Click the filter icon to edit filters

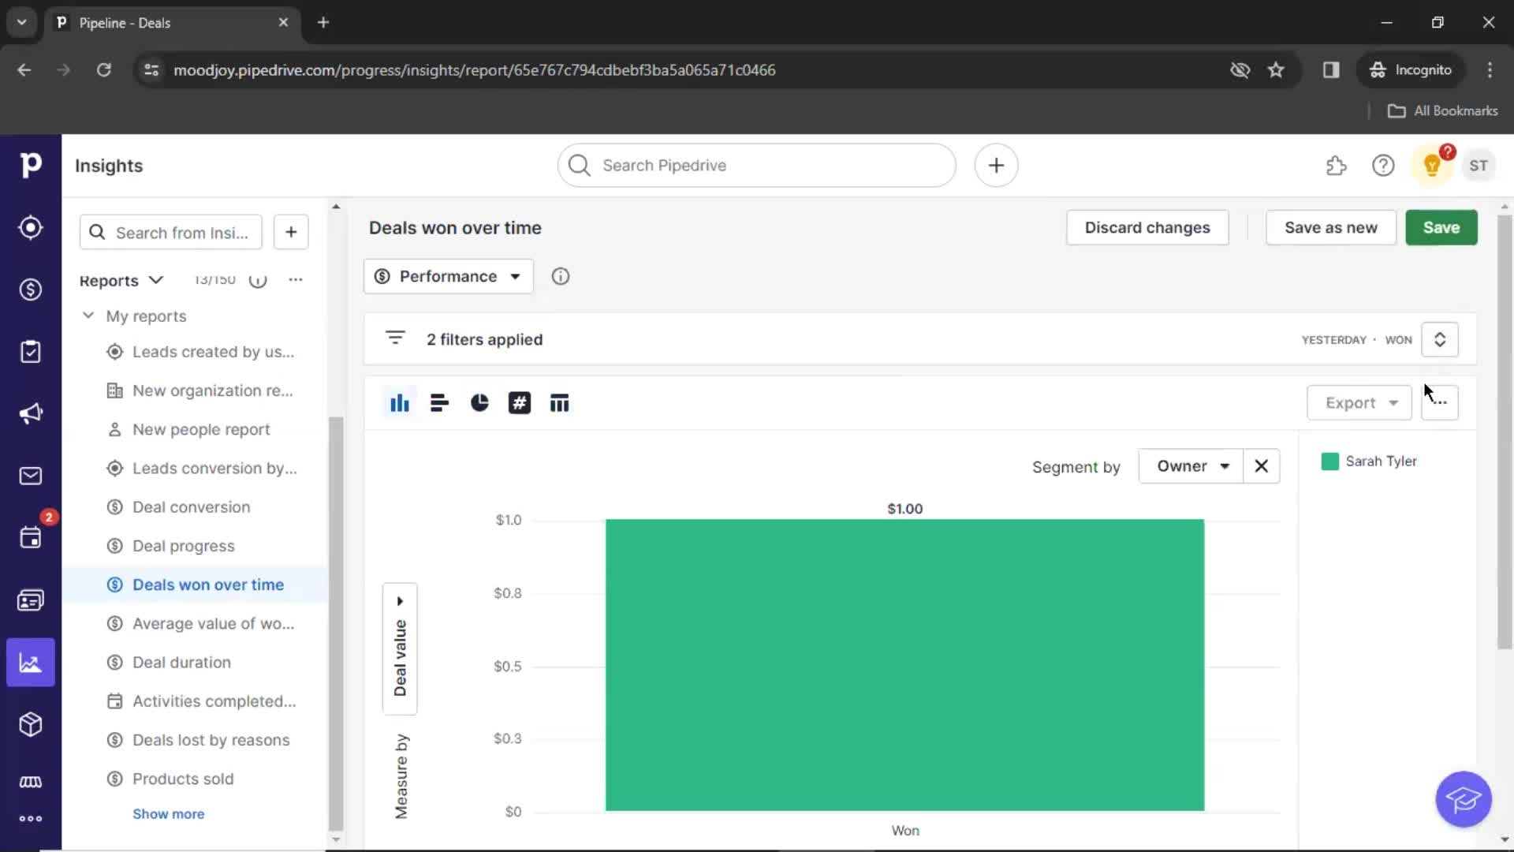pyautogui.click(x=395, y=338)
